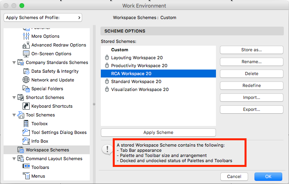This screenshot has height=184, width=289.
Task: Click lock icon beside Layouting Workspace 20
Action: [106, 58]
